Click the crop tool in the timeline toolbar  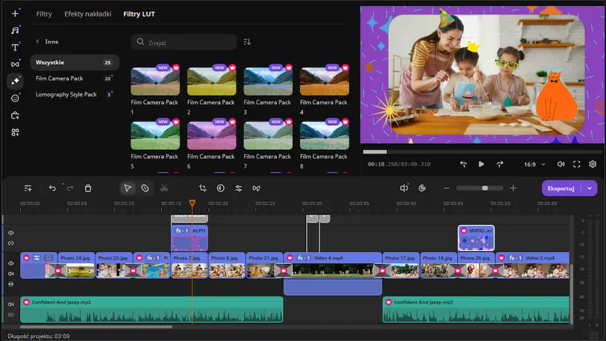(x=203, y=188)
